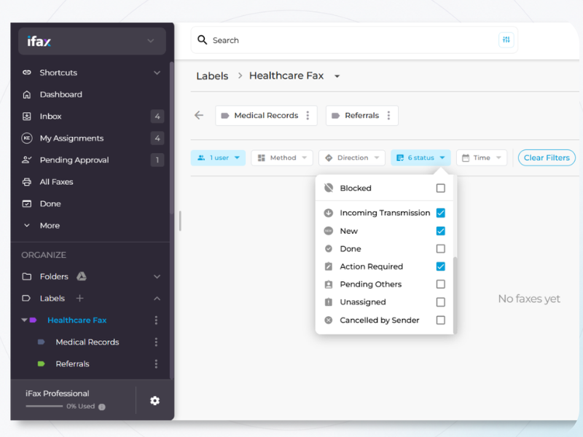
Task: Close the 6 status filter dropdown
Action: (420, 157)
